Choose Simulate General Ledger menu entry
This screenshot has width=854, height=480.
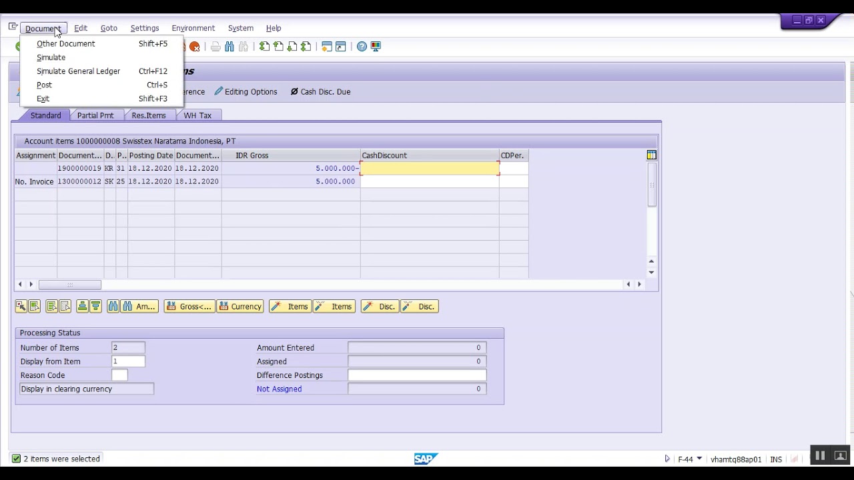(x=102, y=71)
